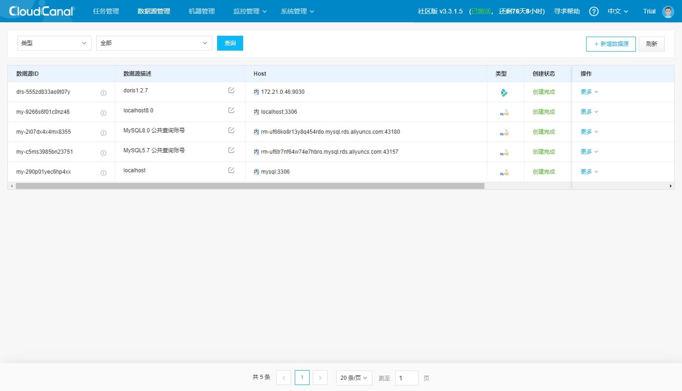This screenshot has width=682, height=391.
Task: Click host 172.21.0.46:9030
Action: 283,92
